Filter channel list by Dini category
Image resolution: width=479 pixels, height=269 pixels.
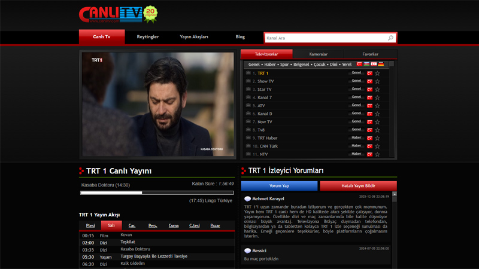click(x=334, y=65)
